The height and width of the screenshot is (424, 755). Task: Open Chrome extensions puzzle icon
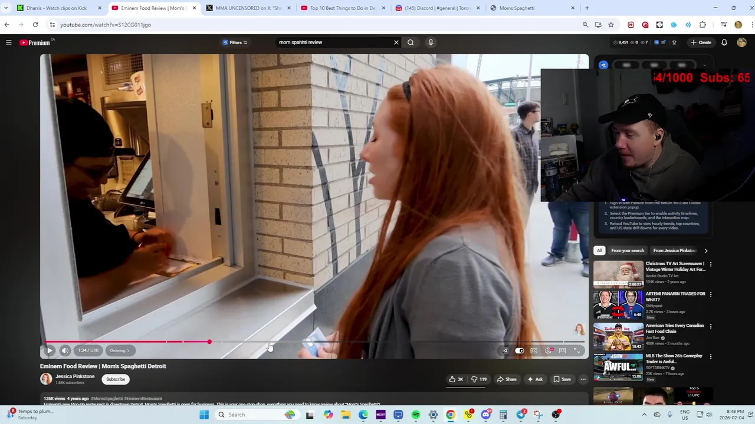[x=703, y=25]
